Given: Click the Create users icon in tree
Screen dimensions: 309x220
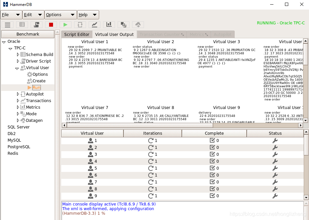Looking at the screenshot, I should coord(30,81).
